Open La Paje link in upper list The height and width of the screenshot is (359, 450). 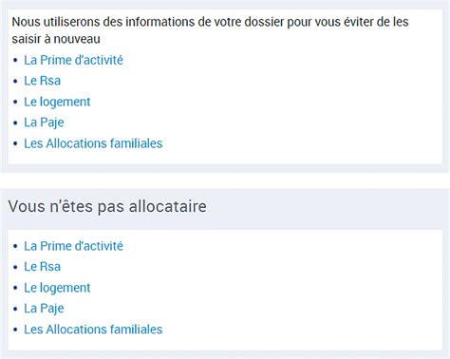[44, 123]
